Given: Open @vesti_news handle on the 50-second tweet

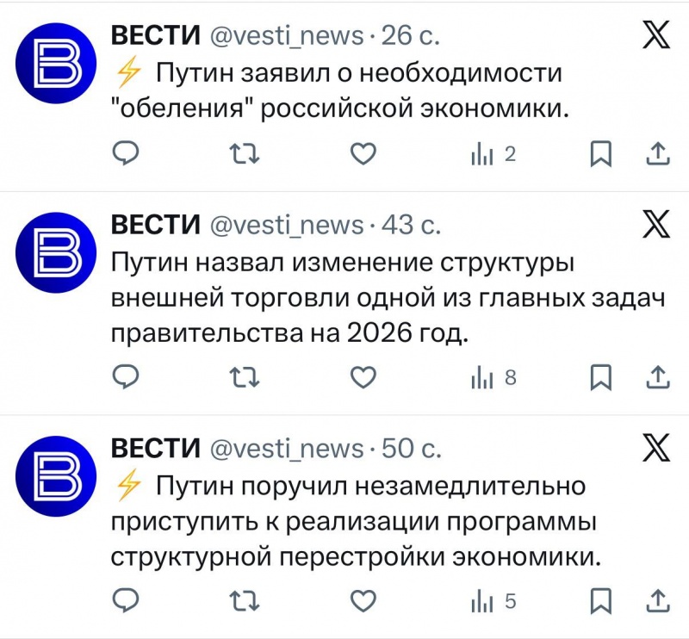Looking at the screenshot, I should click(x=288, y=449).
